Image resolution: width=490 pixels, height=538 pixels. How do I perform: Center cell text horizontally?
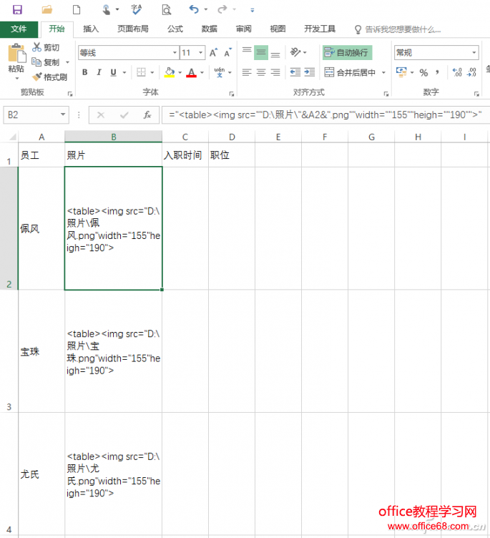point(261,72)
